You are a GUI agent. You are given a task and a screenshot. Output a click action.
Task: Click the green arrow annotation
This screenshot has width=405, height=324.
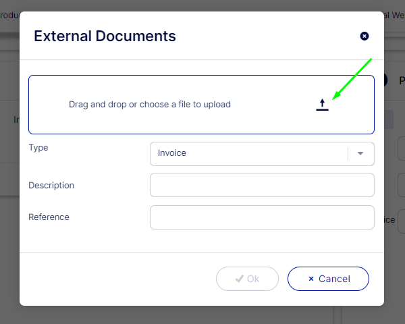click(352, 80)
